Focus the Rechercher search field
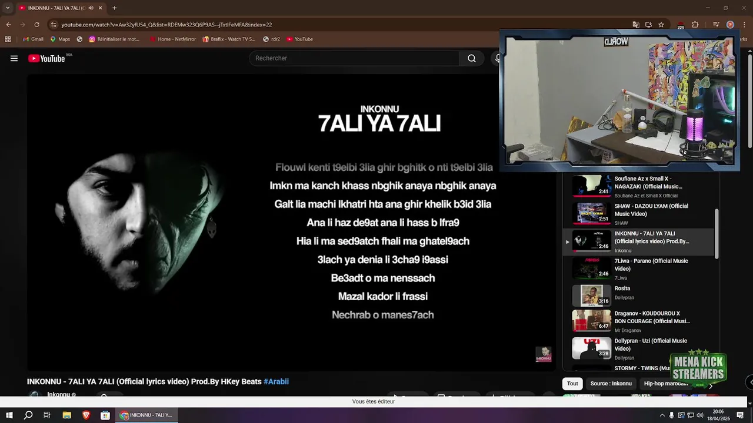 coord(354,58)
